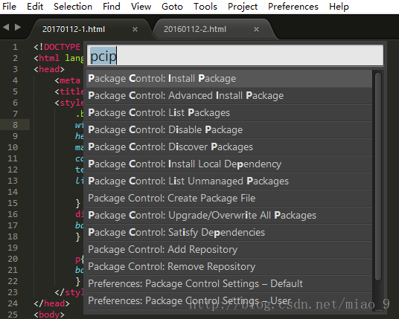The height and width of the screenshot is (319, 399).
Task: Click line number 1 in the gutter
Action: click(15, 47)
